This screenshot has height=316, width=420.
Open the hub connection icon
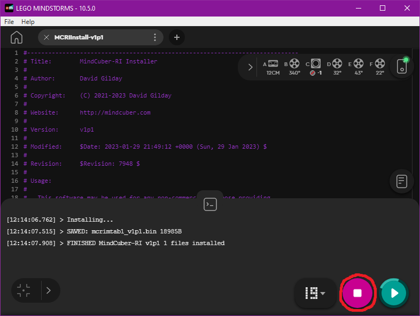click(402, 67)
